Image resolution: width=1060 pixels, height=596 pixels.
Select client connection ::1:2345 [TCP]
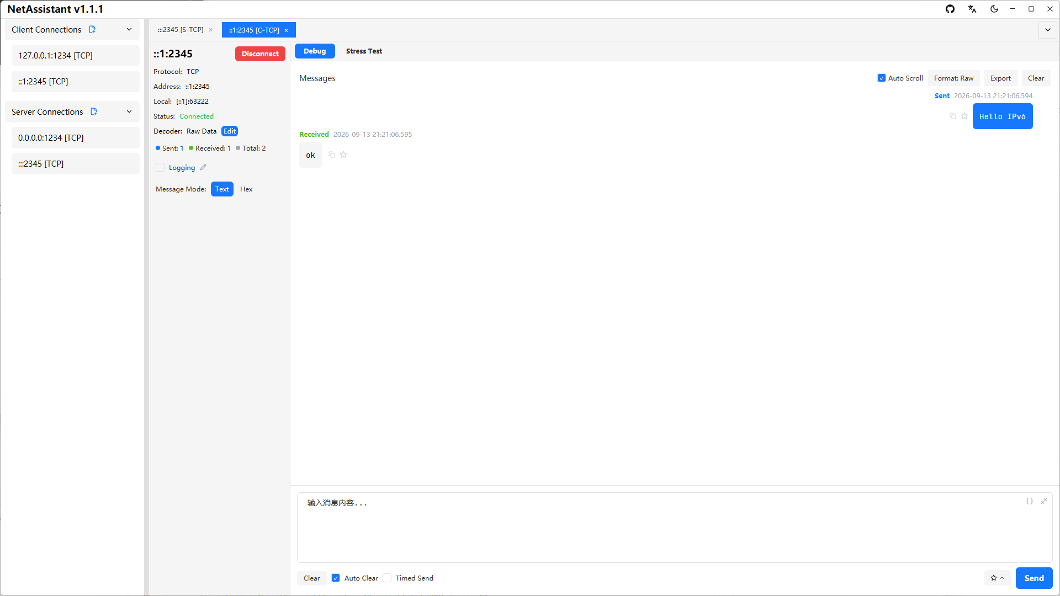[76, 81]
